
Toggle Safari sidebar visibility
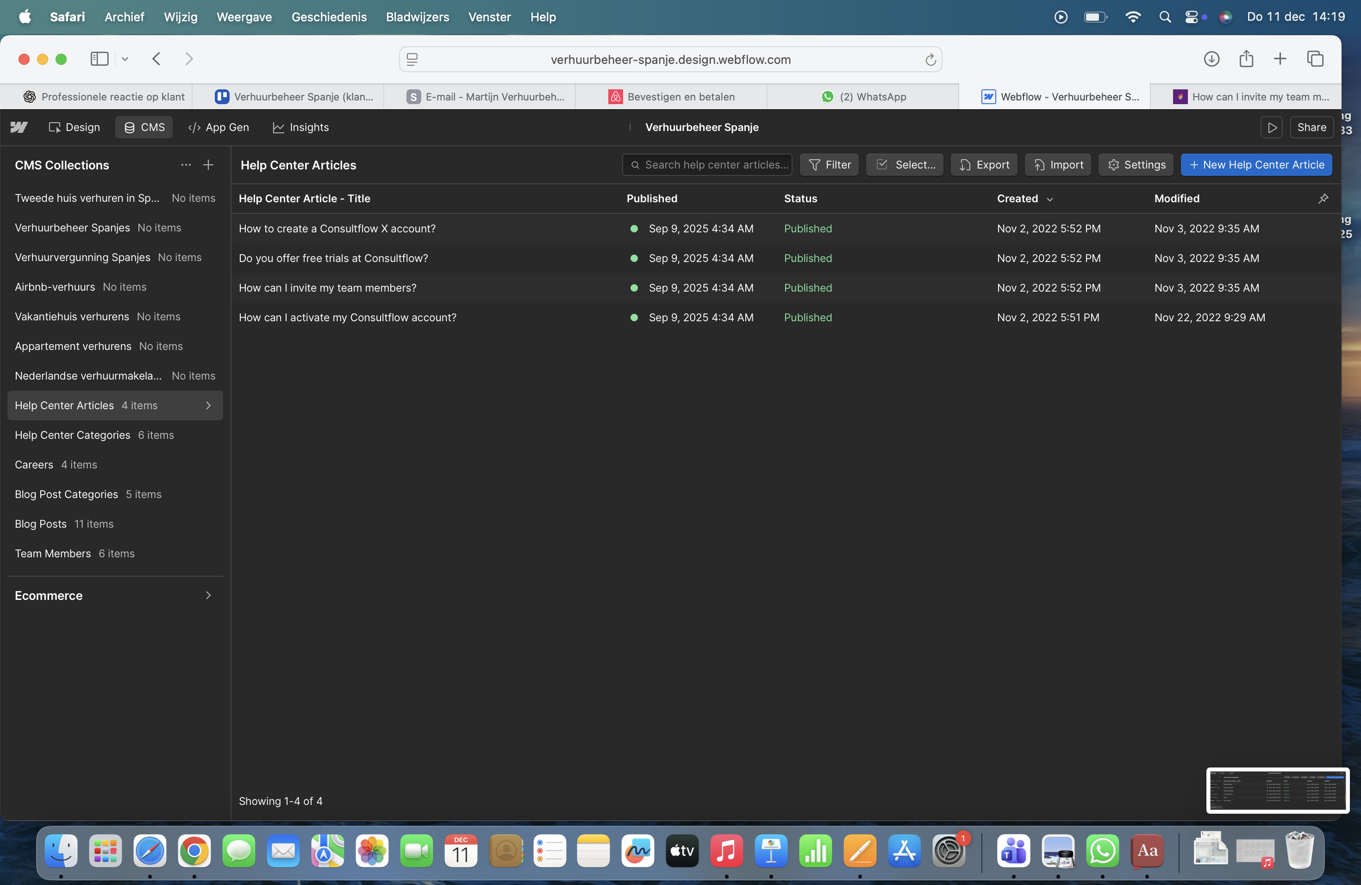pos(100,59)
